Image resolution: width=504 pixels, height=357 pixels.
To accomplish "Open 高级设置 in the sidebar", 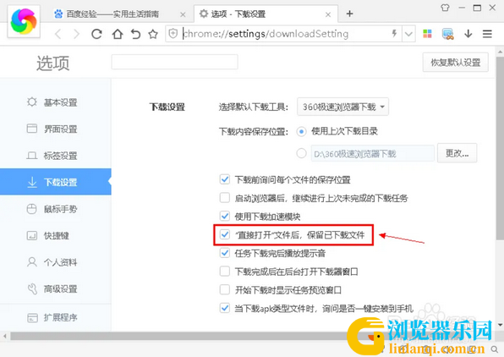I will [x=56, y=288].
